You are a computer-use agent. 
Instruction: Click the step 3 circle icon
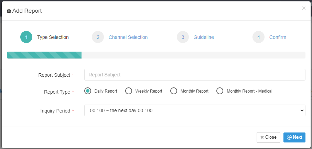coord(183,37)
